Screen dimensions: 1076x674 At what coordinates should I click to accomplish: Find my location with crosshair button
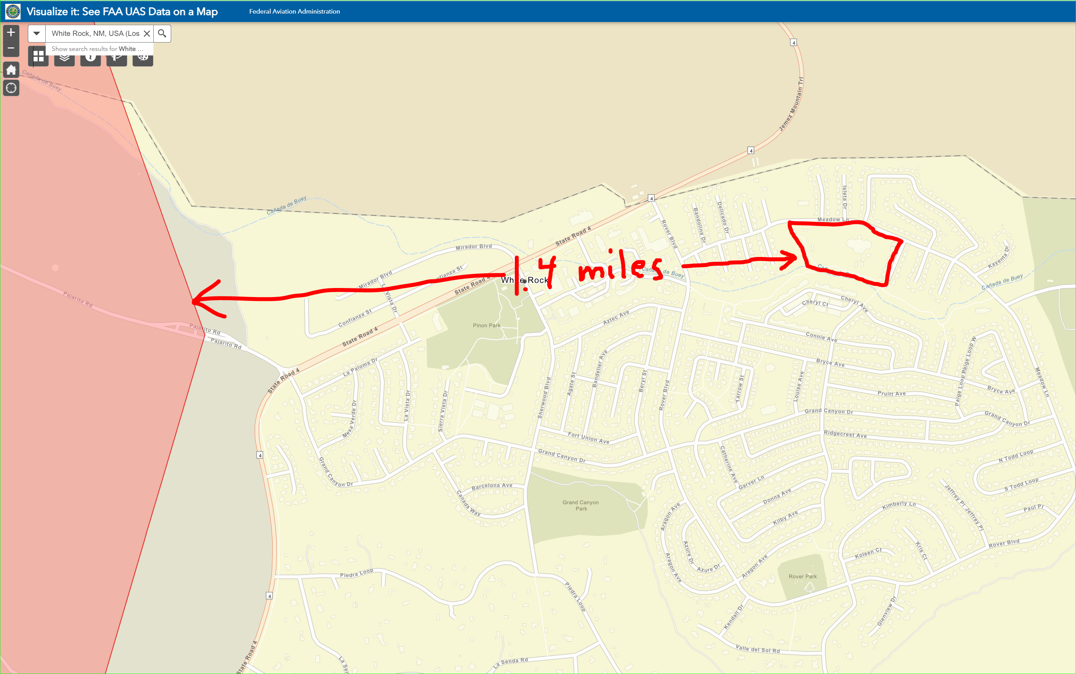coord(11,88)
